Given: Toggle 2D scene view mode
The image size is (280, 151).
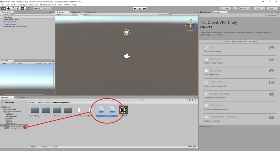Looking at the screenshot, I should (76, 15).
